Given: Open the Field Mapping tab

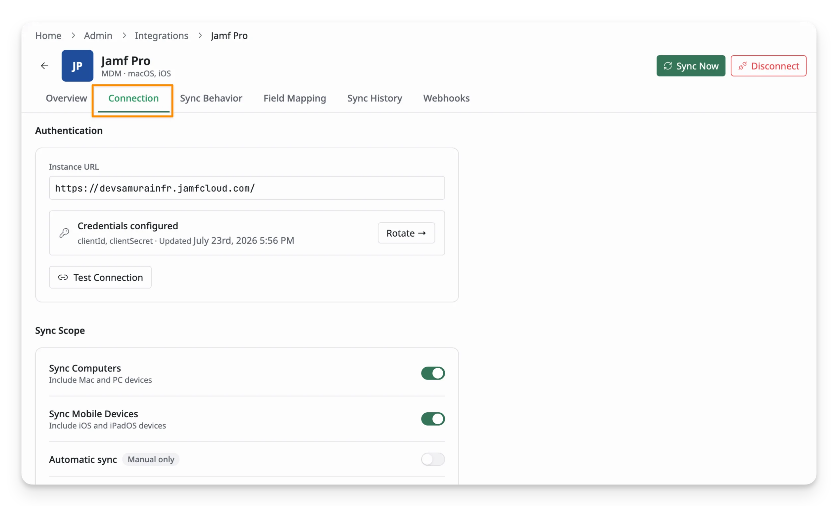Looking at the screenshot, I should [x=295, y=98].
